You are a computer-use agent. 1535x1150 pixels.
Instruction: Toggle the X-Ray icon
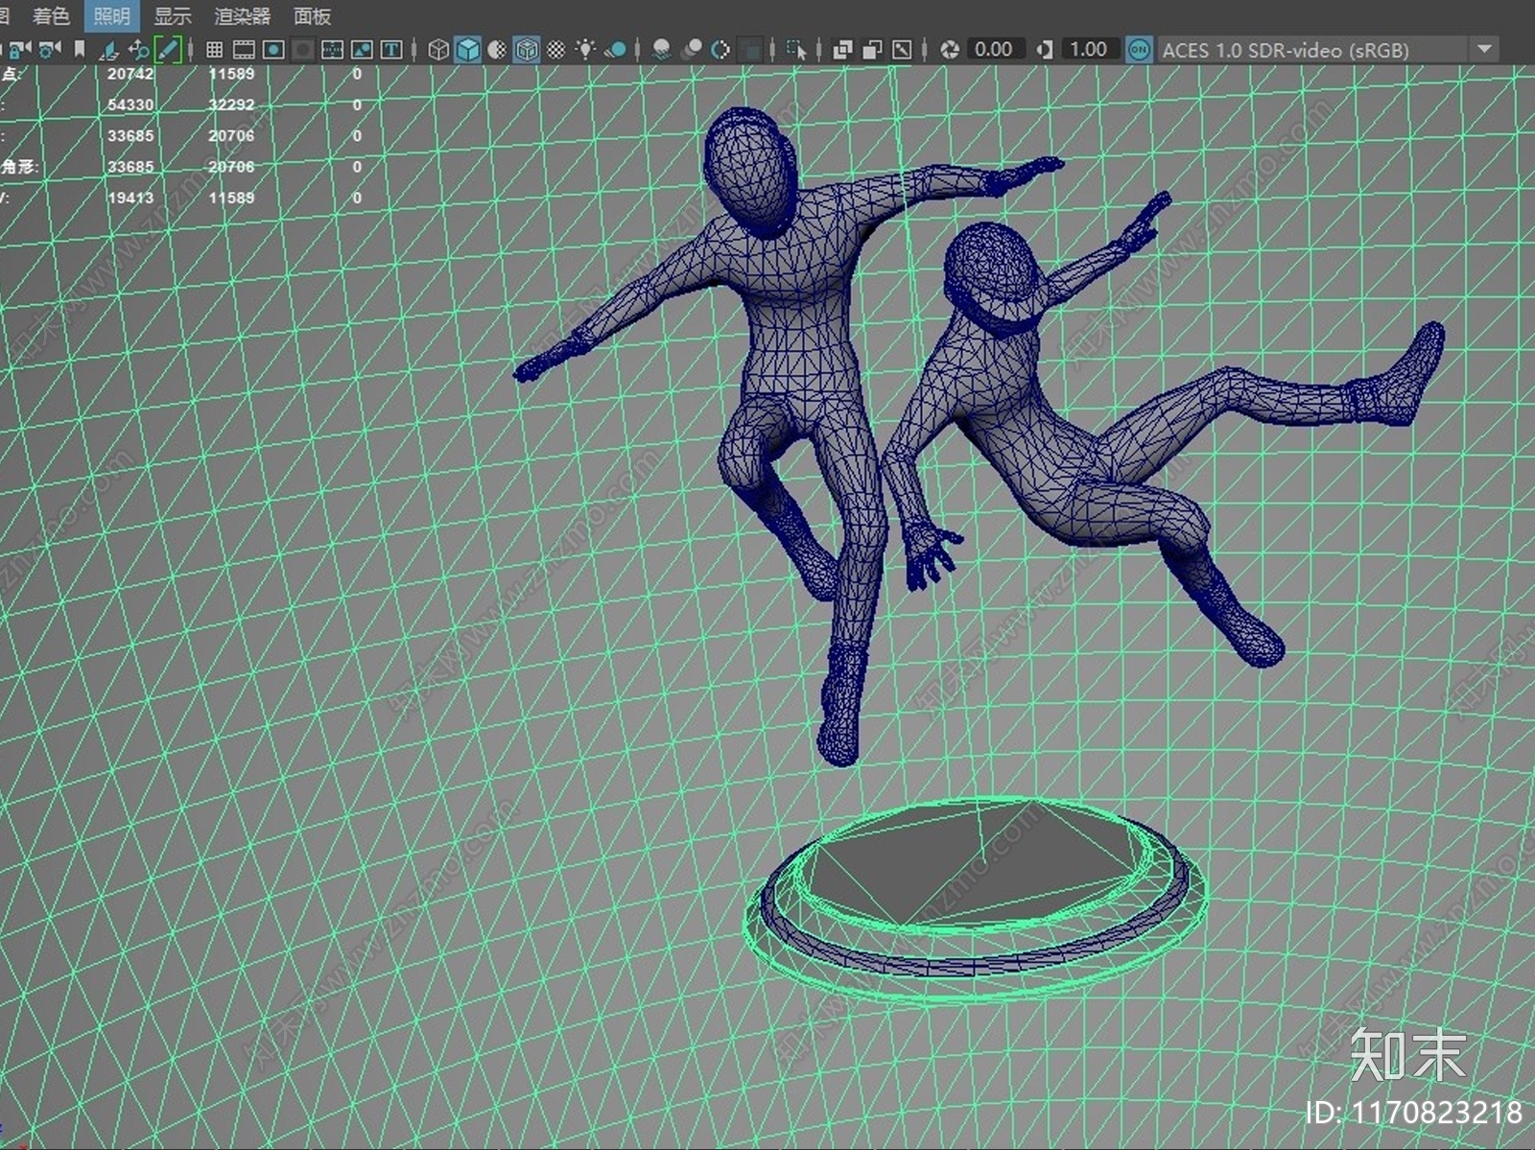[x=842, y=49]
